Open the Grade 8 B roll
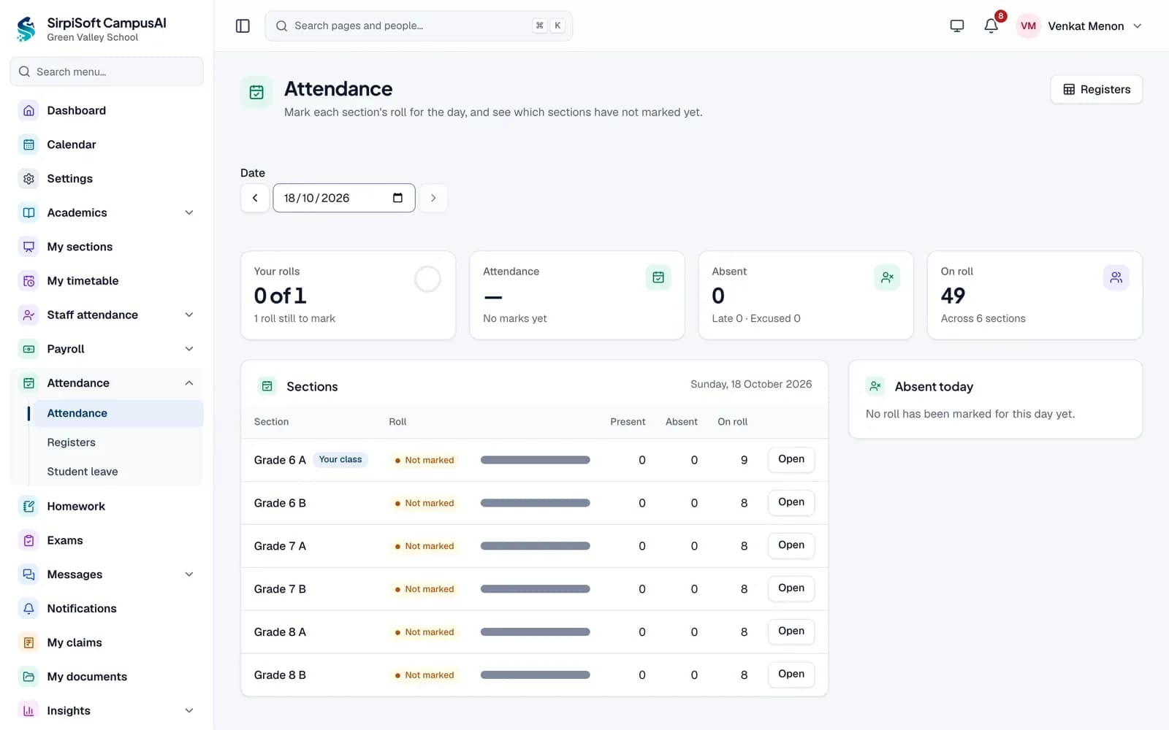 [x=791, y=674]
